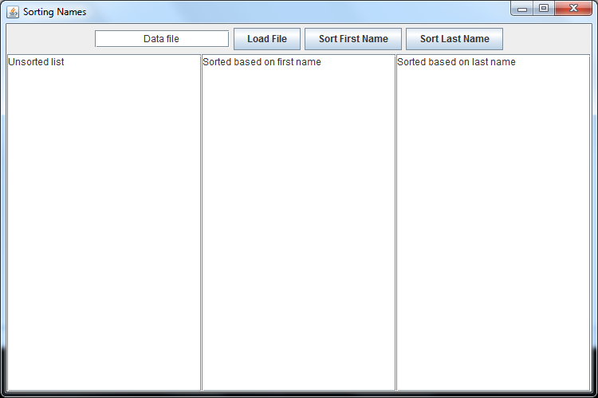Open the Java window icon menu
Viewport: 598px width, 398px height.
tap(13, 12)
